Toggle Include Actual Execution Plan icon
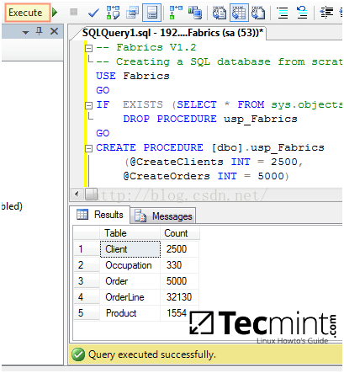 [176, 13]
